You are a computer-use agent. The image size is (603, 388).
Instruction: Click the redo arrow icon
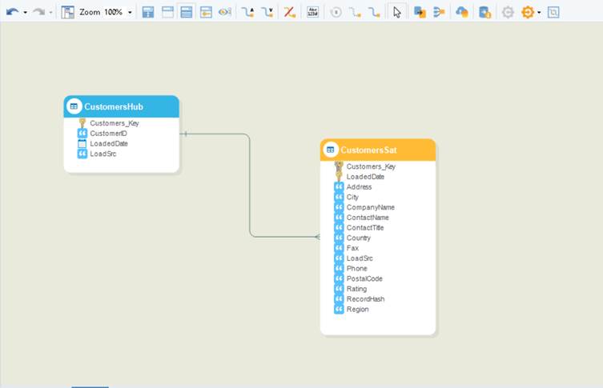38,12
